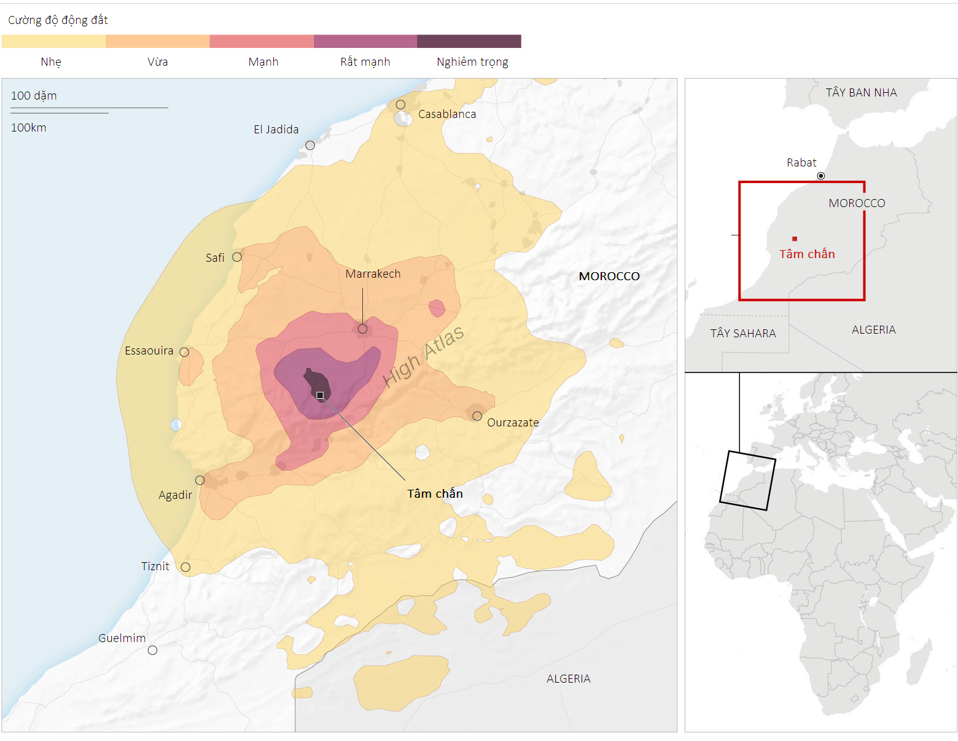
Task: Click the Tiznit city marker circle
Action: [185, 567]
